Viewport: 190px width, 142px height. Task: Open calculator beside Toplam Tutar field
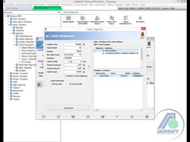(84, 45)
